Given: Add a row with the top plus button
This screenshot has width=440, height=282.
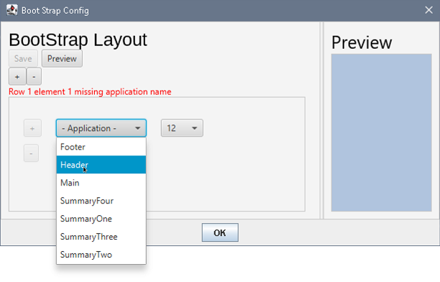Looking at the screenshot, I should coord(17,76).
